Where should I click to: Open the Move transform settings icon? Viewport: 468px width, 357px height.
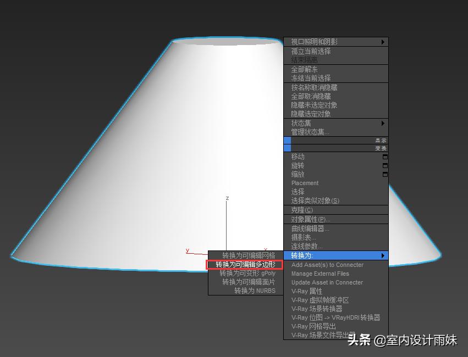click(x=384, y=157)
